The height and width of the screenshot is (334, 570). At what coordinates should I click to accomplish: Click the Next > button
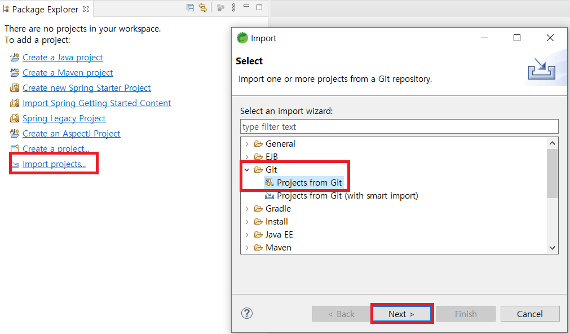(401, 314)
